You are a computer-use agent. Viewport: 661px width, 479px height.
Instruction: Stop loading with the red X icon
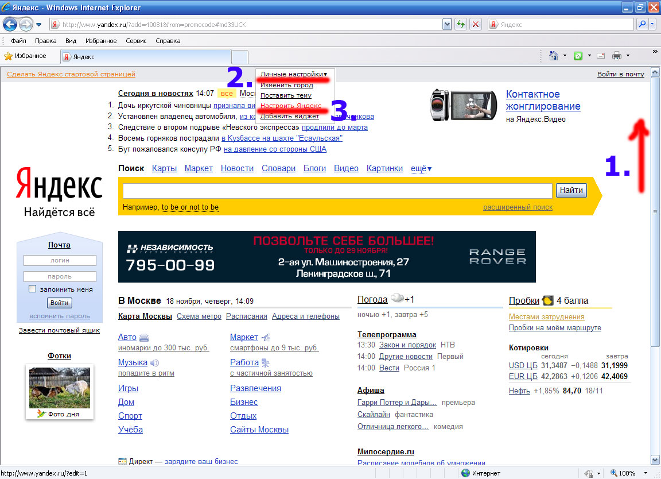tap(476, 25)
